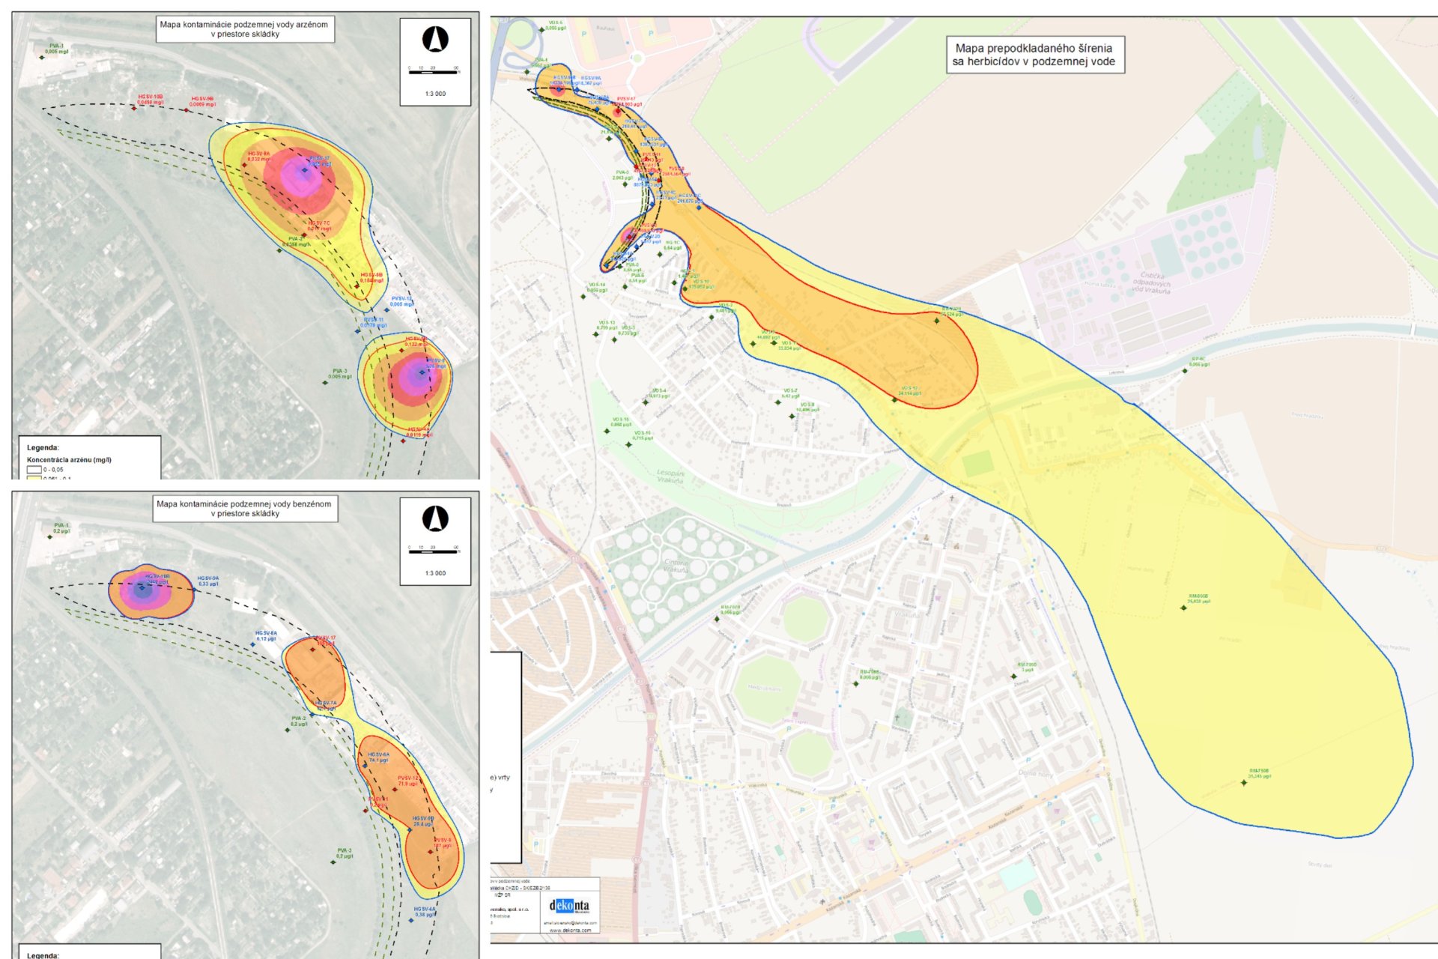Viewport: 1438px width, 959px height.
Task: Click the PVA-1 well marker on arsenic map
Action: click(x=43, y=57)
